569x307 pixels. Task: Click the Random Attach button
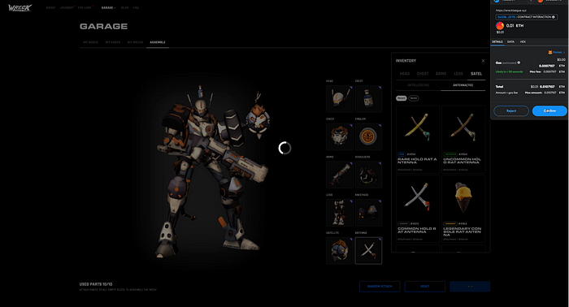click(380, 287)
